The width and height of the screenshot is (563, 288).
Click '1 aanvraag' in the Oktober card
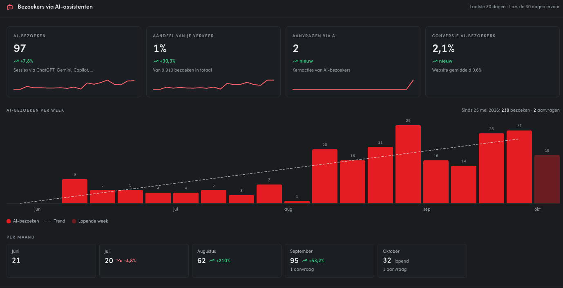point(395,270)
